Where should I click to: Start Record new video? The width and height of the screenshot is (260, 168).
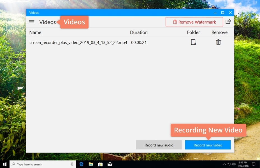(208, 145)
